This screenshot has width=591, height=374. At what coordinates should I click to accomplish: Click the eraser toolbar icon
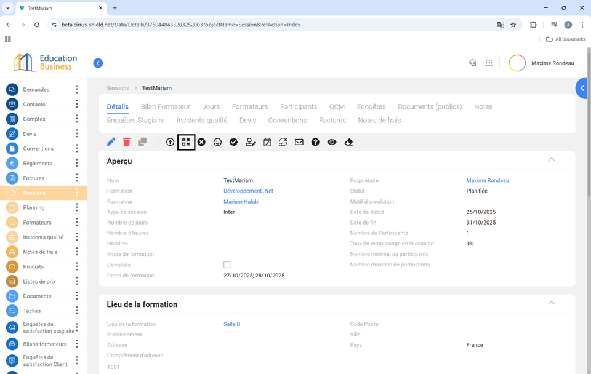pos(348,142)
